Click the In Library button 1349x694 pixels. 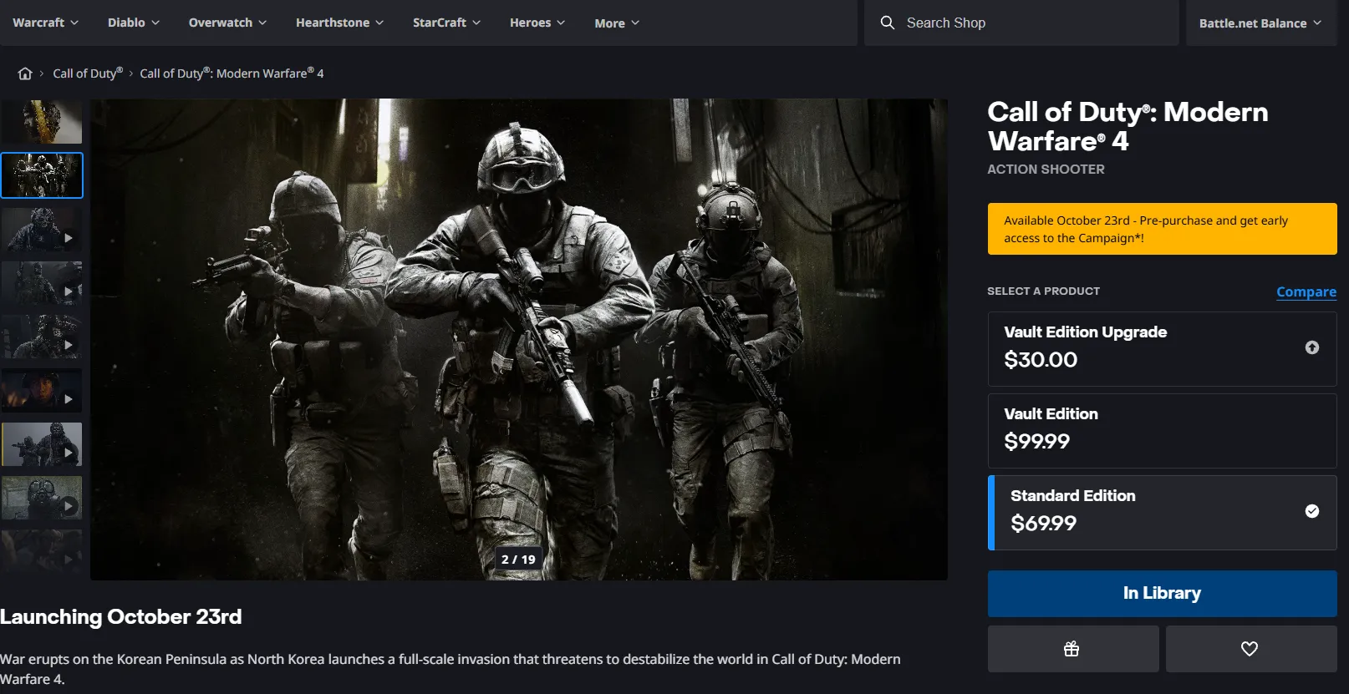pyautogui.click(x=1162, y=594)
